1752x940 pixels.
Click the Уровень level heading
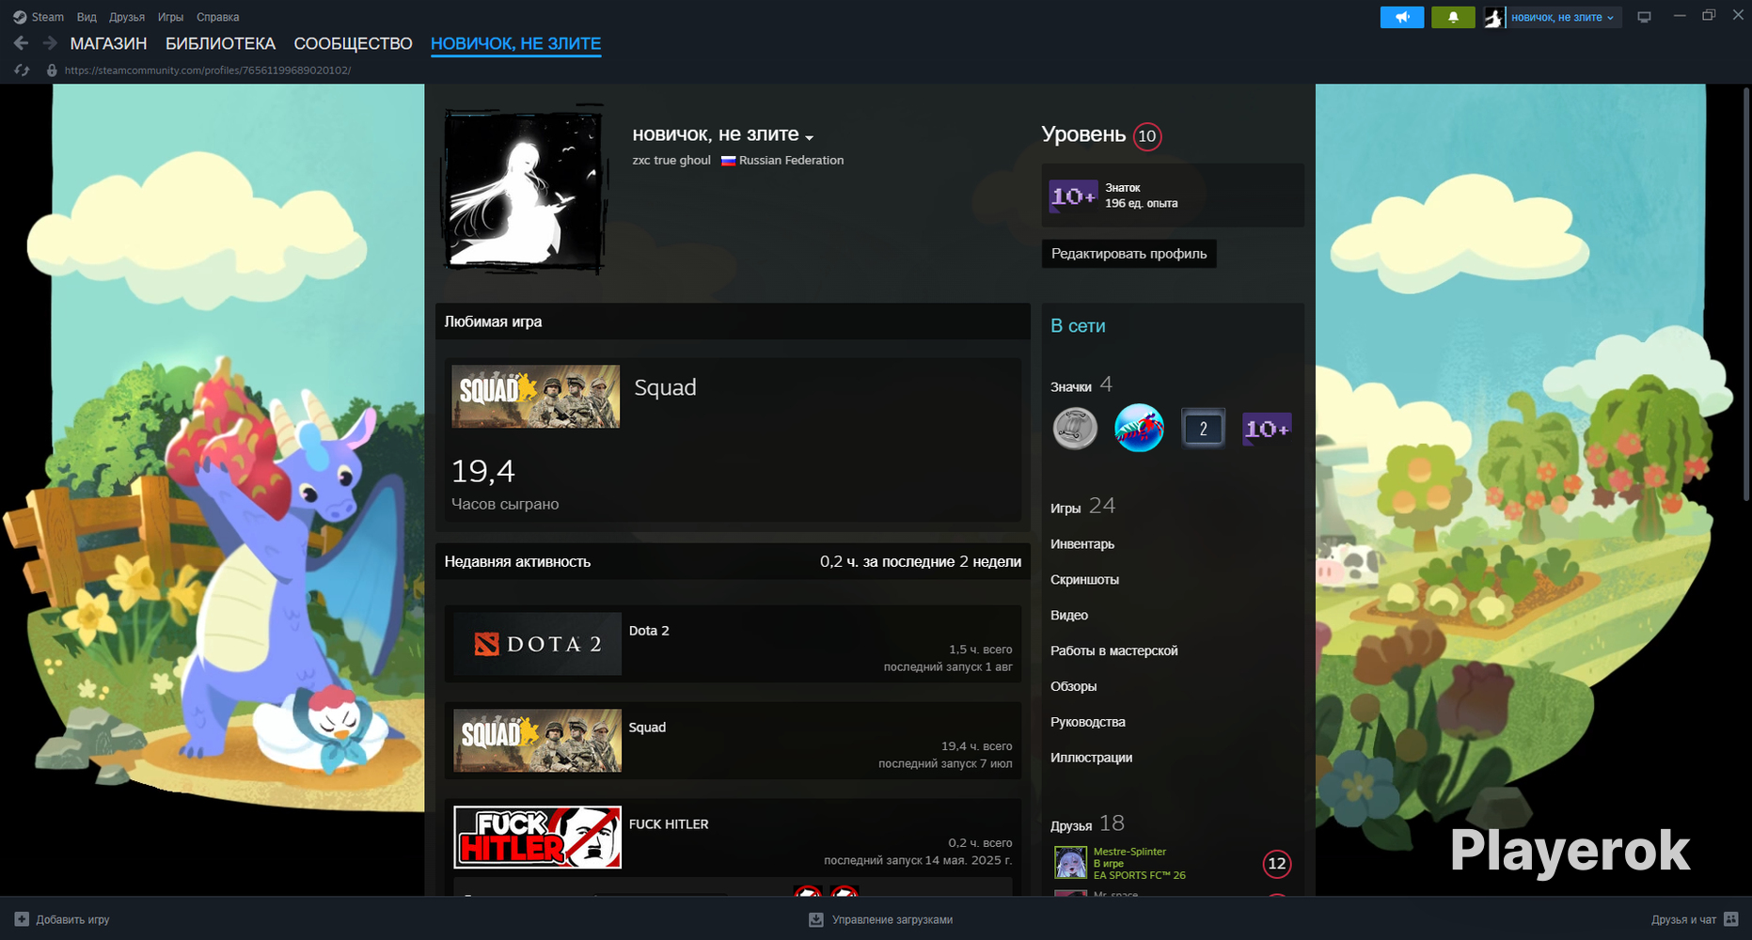click(x=1083, y=134)
